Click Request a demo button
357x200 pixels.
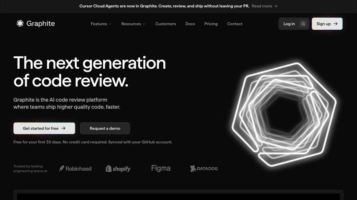tap(105, 128)
